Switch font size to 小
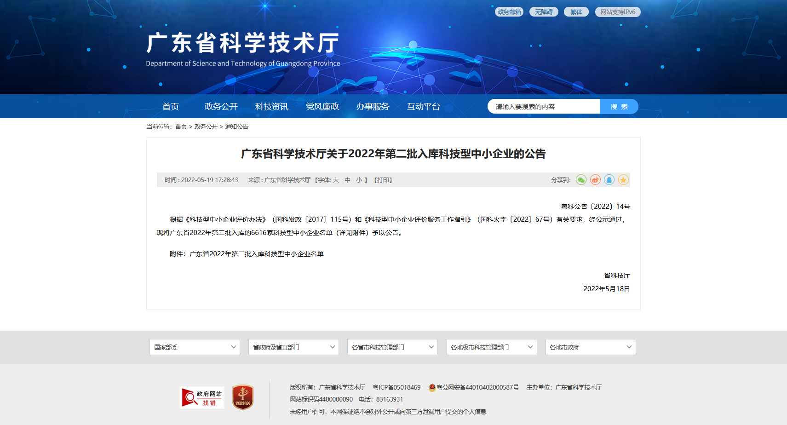Image resolution: width=787 pixels, height=425 pixels. (x=359, y=180)
